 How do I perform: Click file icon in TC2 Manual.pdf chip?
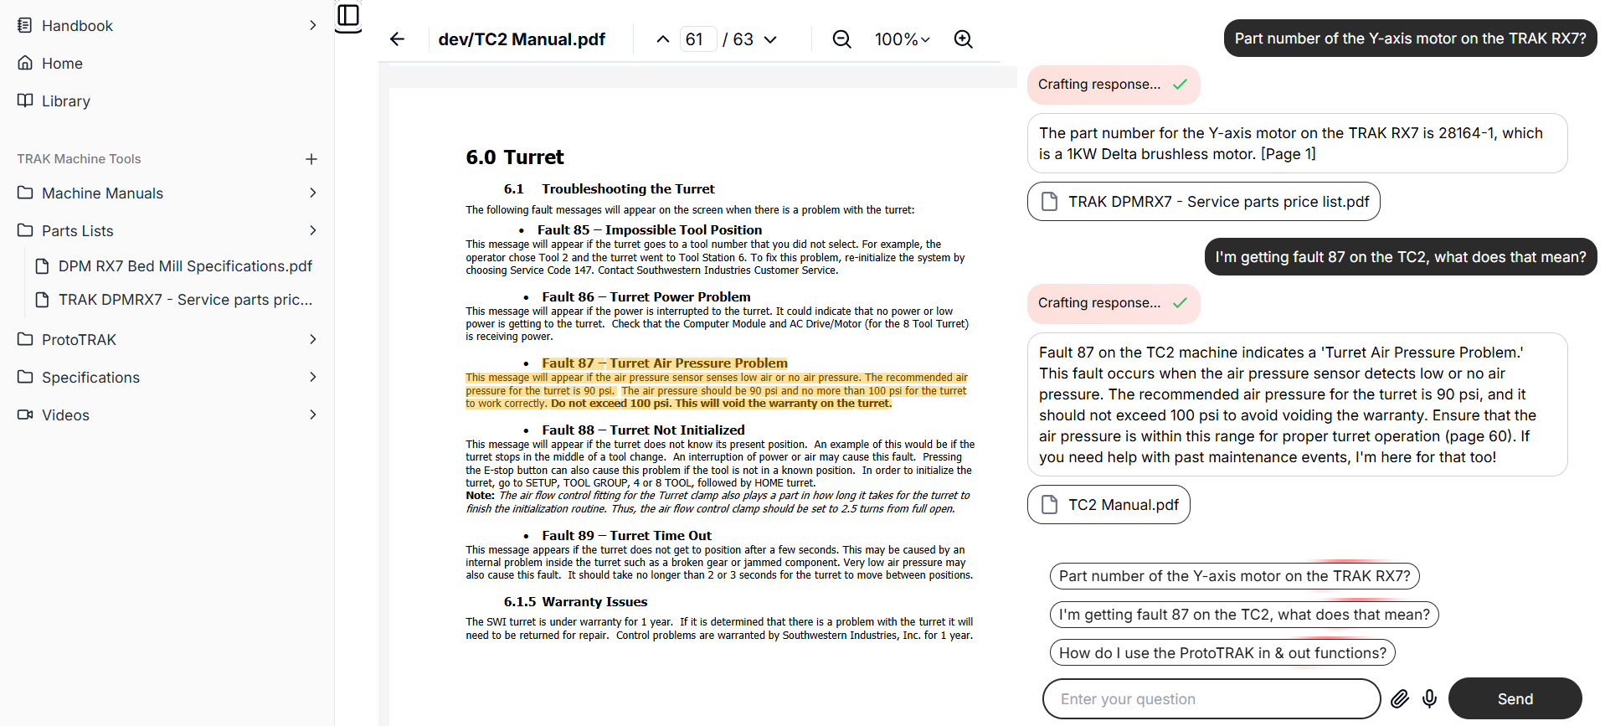1049,505
